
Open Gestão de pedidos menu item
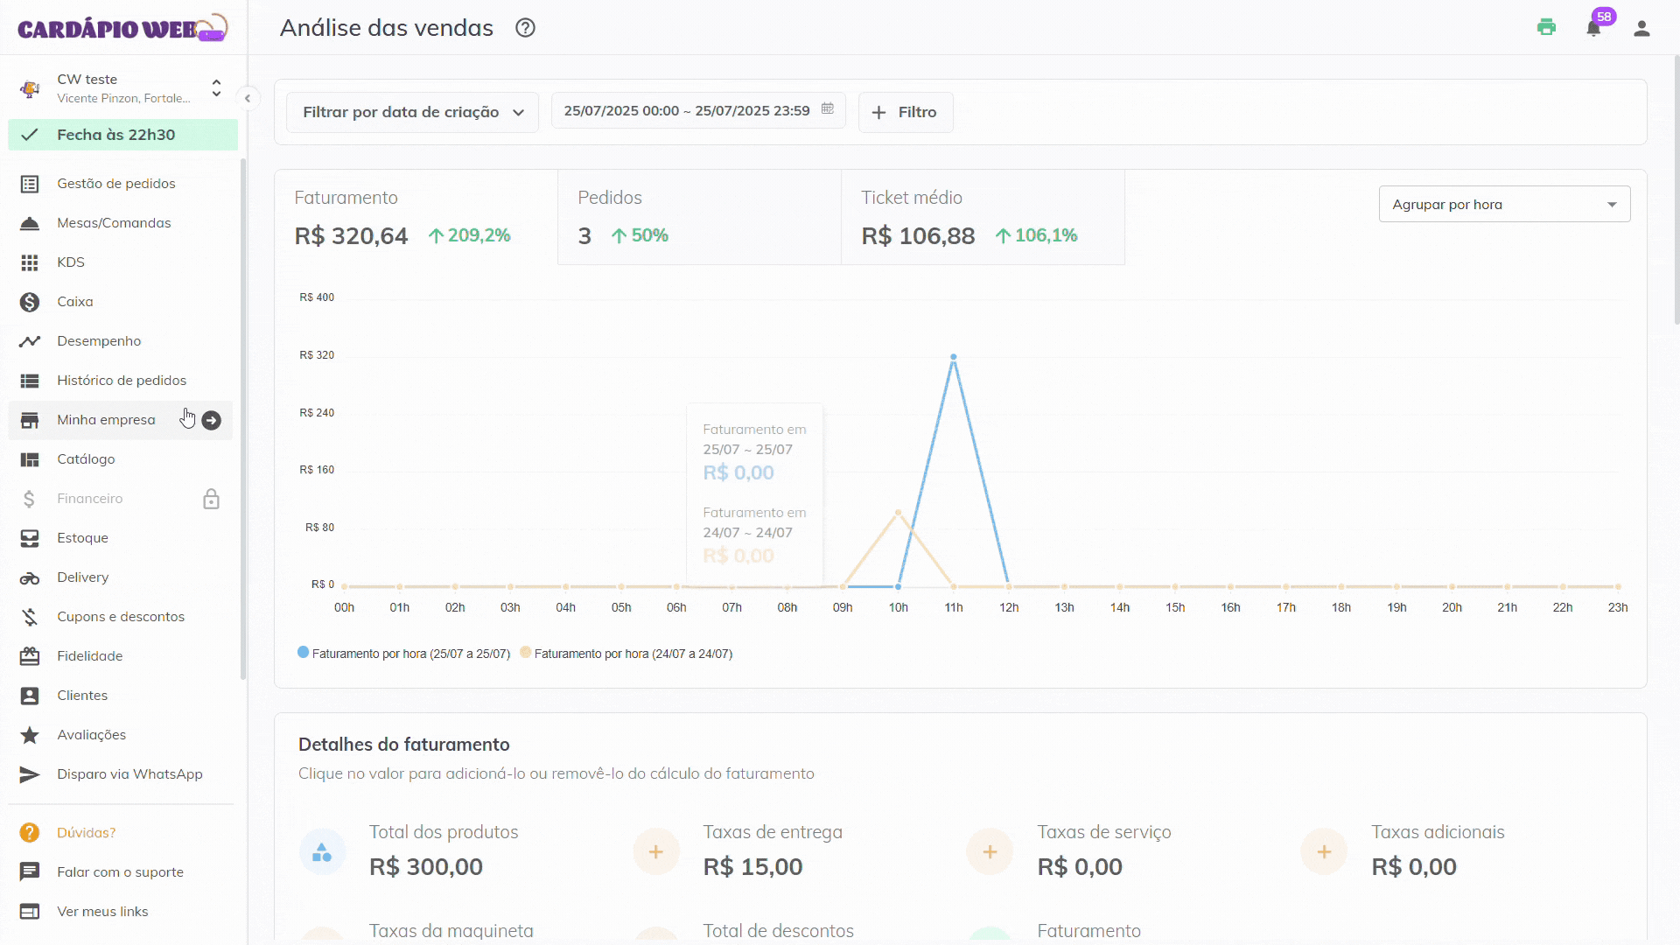click(115, 184)
